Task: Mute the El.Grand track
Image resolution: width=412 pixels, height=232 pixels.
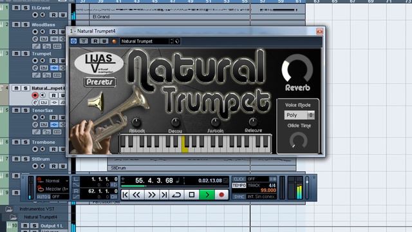Action: (16, 8)
